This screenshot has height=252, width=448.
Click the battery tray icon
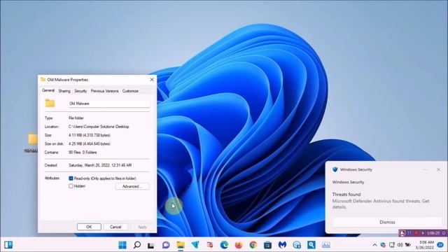pos(408,245)
